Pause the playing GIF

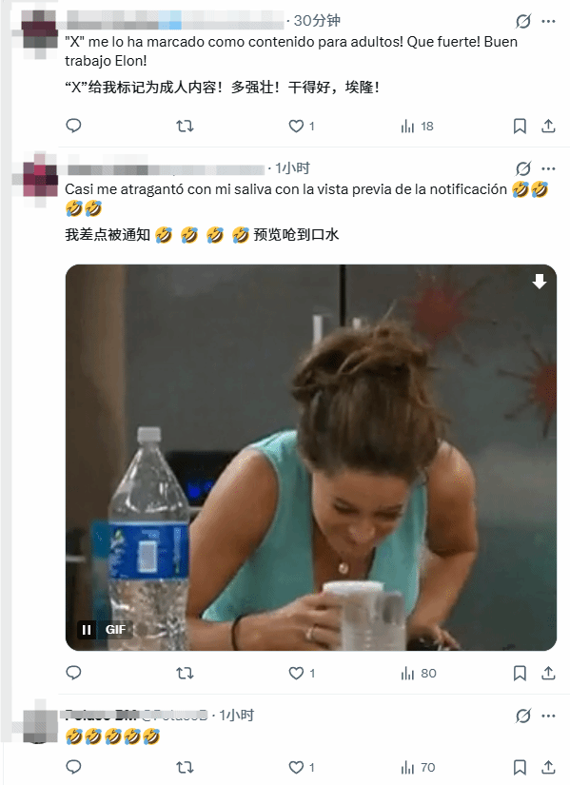click(87, 629)
